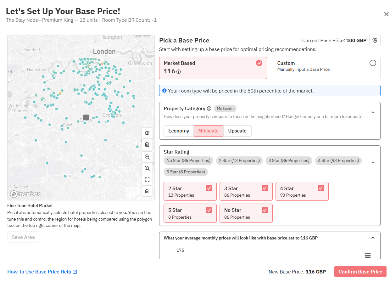Image resolution: width=390 pixels, height=281 pixels.
Task: Open the How To Use Base Price Help link
Action: (x=42, y=272)
